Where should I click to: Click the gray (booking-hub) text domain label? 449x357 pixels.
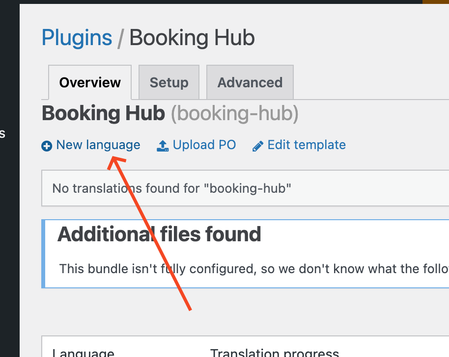tap(235, 114)
